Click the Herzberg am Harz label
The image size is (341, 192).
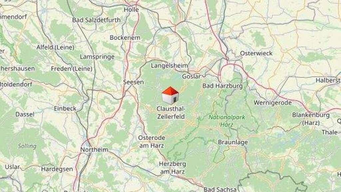(172, 168)
